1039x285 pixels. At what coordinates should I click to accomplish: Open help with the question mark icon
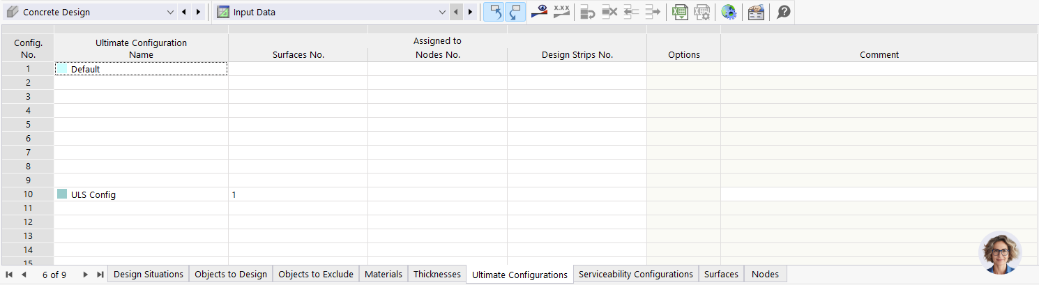tap(784, 12)
